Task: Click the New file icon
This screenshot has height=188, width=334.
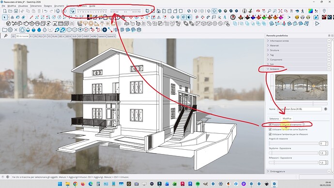Action: click(x=5, y=11)
